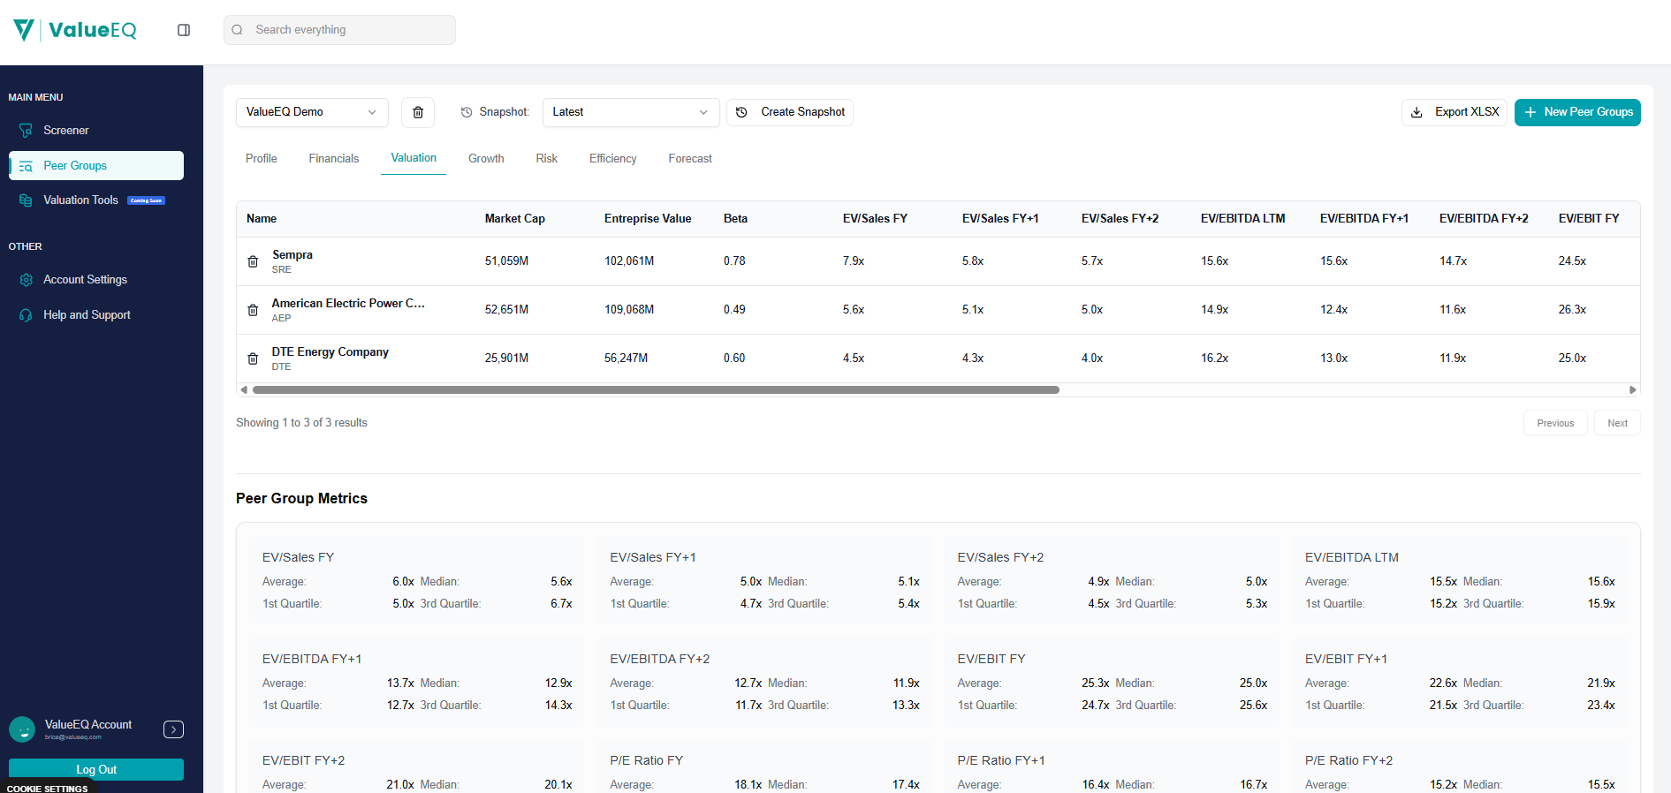This screenshot has width=1671, height=793.
Task: Remove Sempra row via trash icon
Action: point(253,261)
